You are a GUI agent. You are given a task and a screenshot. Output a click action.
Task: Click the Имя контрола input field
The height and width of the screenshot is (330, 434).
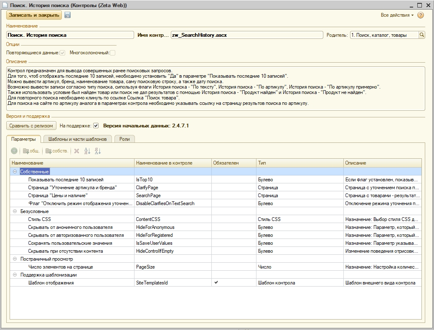pyautogui.click(x=246, y=35)
